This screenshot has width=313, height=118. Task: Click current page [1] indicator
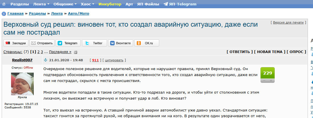point(33,52)
